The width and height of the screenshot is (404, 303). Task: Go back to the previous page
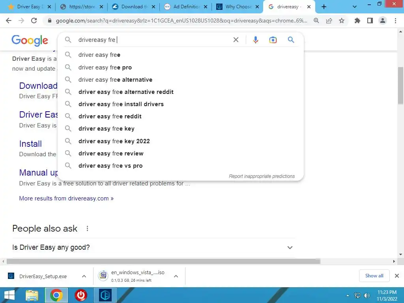coord(9,21)
